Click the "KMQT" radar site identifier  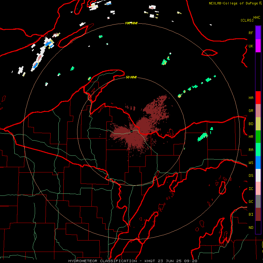pyautogui.click(x=150, y=261)
